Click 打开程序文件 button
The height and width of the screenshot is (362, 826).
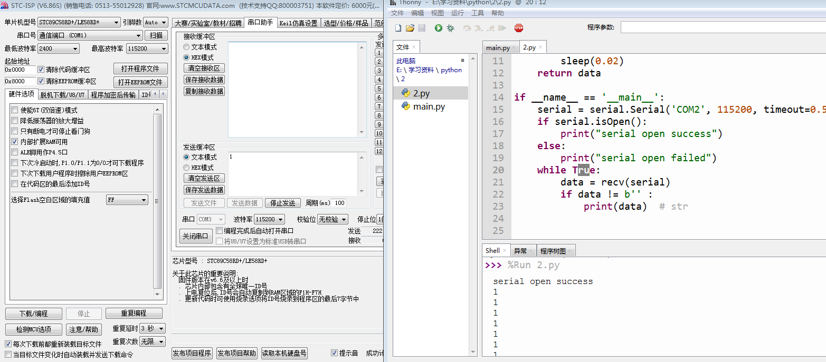tap(140, 69)
